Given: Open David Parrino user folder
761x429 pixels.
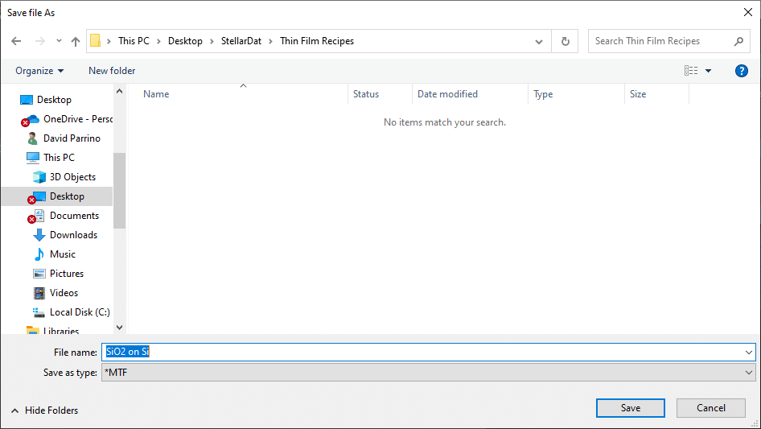Looking at the screenshot, I should click(x=72, y=138).
